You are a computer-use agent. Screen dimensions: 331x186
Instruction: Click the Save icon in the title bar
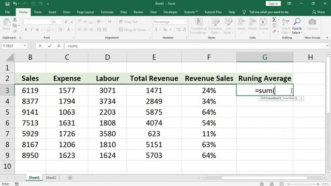7,4
